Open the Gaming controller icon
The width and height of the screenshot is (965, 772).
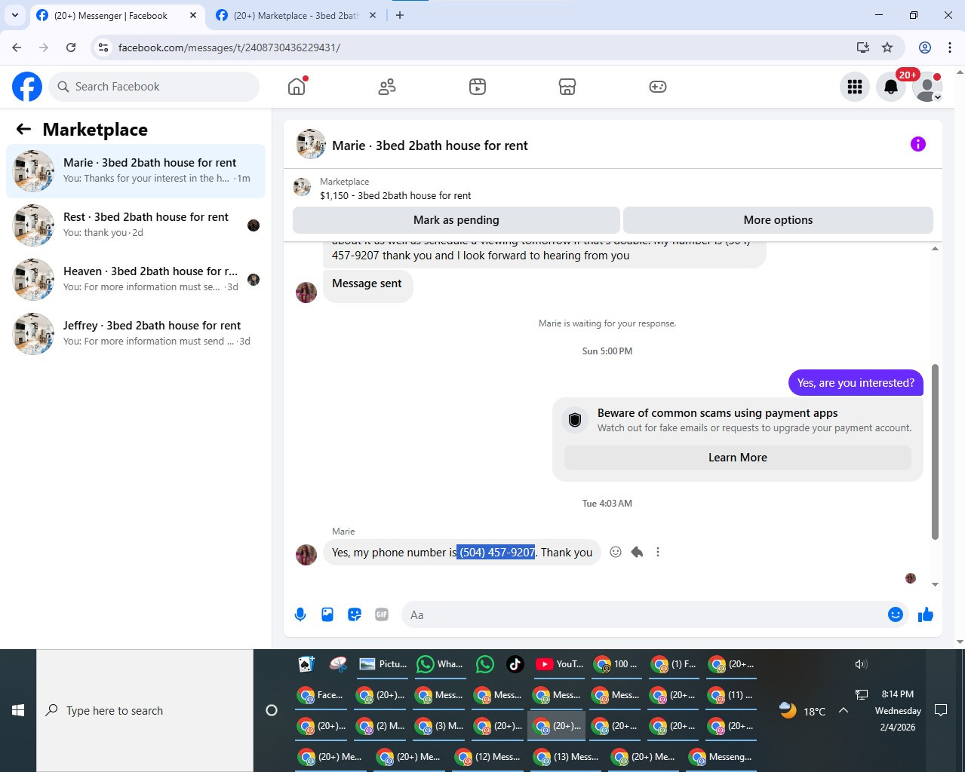coord(658,87)
